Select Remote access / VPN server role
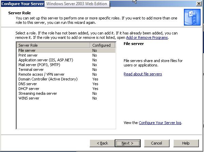Image resolution: width=204 pixels, height=152 pixels. click(x=66, y=74)
